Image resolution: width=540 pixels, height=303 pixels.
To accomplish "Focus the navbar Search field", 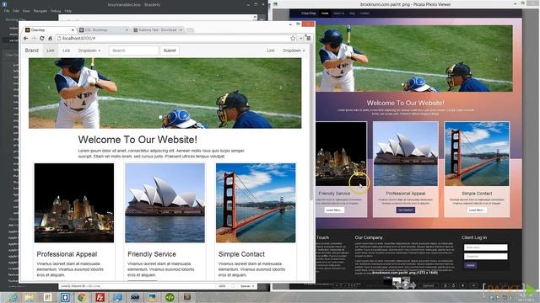I will (133, 50).
